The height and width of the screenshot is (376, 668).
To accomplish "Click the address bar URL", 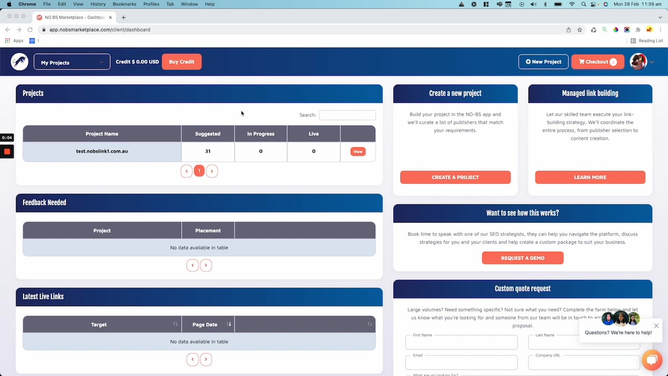I will pos(100,30).
